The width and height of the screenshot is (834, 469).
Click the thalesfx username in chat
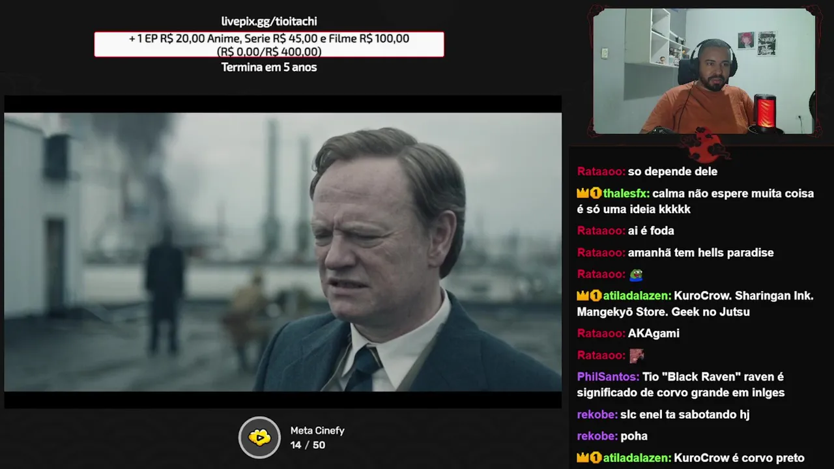coord(626,193)
